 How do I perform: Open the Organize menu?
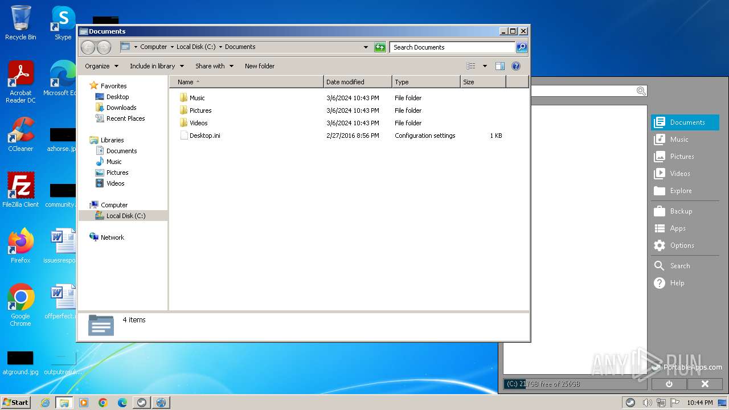(x=101, y=66)
